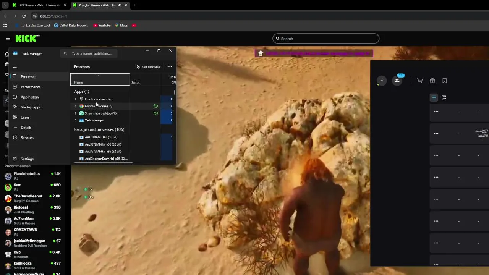Open the Task Manager hamburger navigation menu
The image size is (489, 275).
click(x=15, y=66)
